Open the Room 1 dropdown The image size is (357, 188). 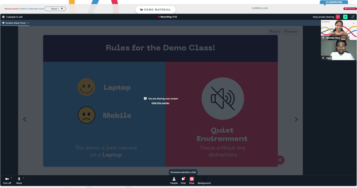[x=55, y=9]
